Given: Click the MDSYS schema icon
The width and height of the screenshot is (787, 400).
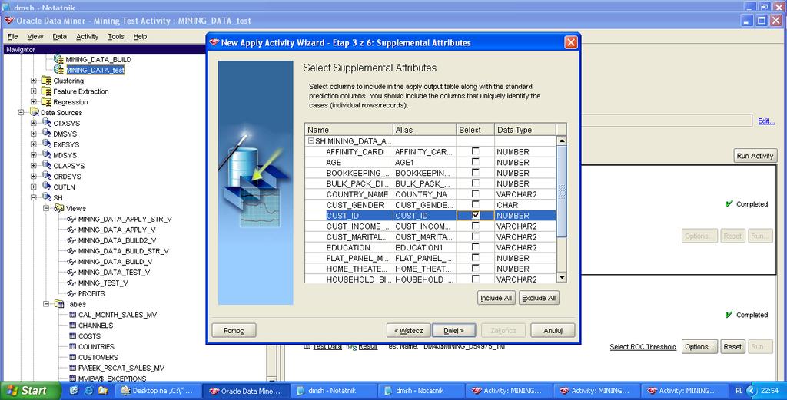Looking at the screenshot, I should click(x=47, y=155).
